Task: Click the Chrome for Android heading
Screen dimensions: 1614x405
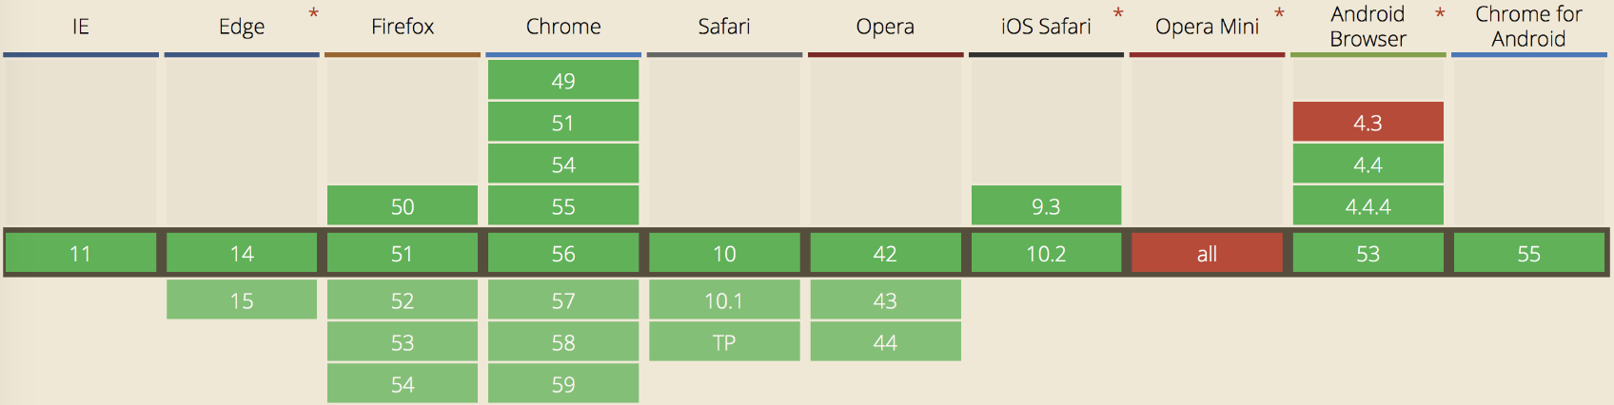Action: [1528, 27]
